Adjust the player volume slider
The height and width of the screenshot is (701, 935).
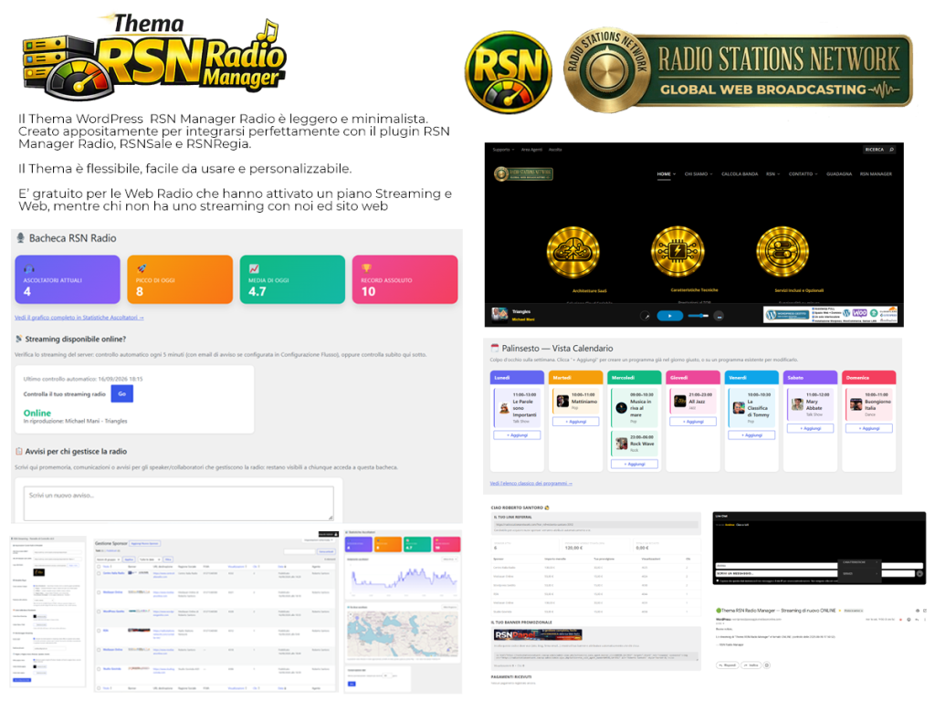(x=698, y=316)
